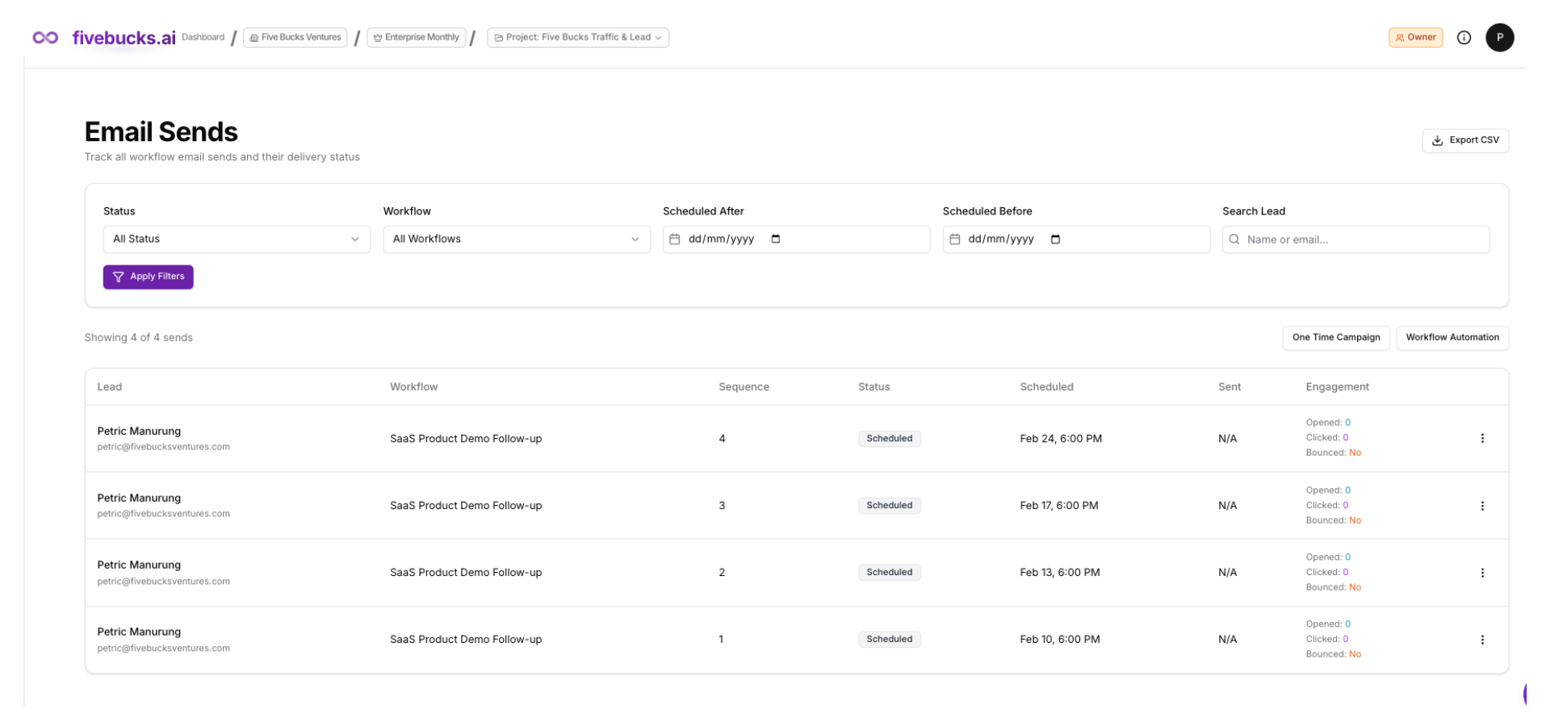Expand the All Status dropdown
Screen dimensions: 1550x726
(x=237, y=240)
